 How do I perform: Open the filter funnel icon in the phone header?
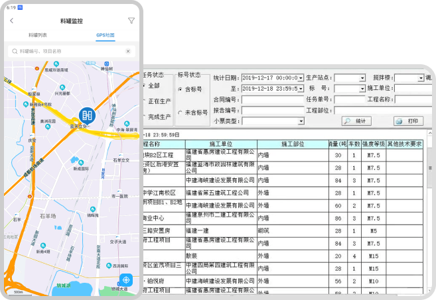tap(131, 21)
